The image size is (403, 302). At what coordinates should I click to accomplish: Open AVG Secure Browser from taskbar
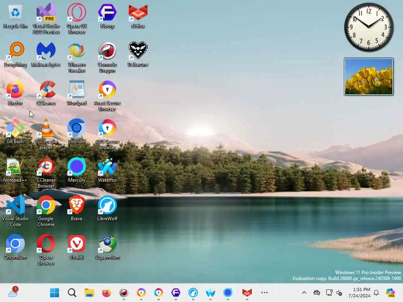159,293
